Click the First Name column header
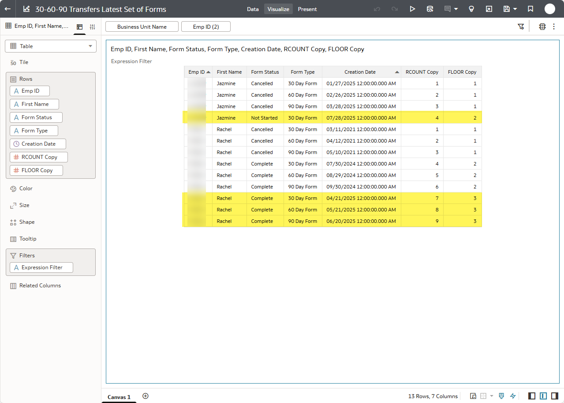The image size is (564, 403). tap(229, 72)
